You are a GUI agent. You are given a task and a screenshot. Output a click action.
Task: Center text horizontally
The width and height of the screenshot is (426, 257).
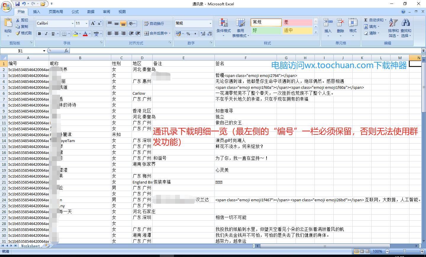coord(117,33)
